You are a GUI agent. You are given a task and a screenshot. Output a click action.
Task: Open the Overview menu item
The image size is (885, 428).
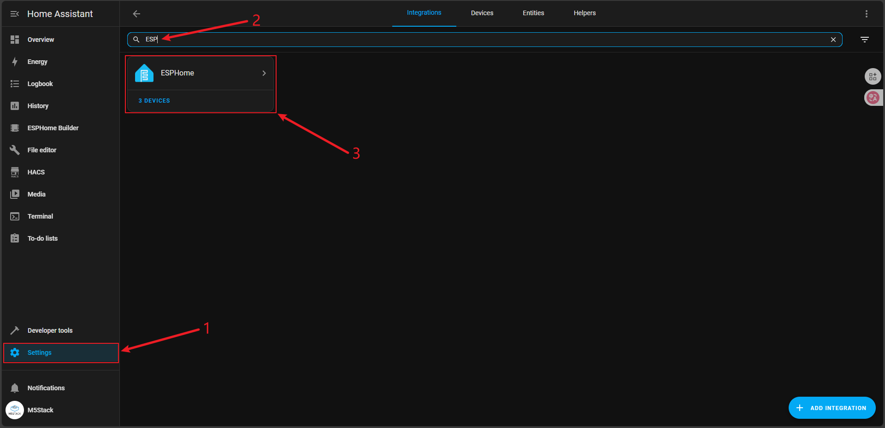click(61, 40)
